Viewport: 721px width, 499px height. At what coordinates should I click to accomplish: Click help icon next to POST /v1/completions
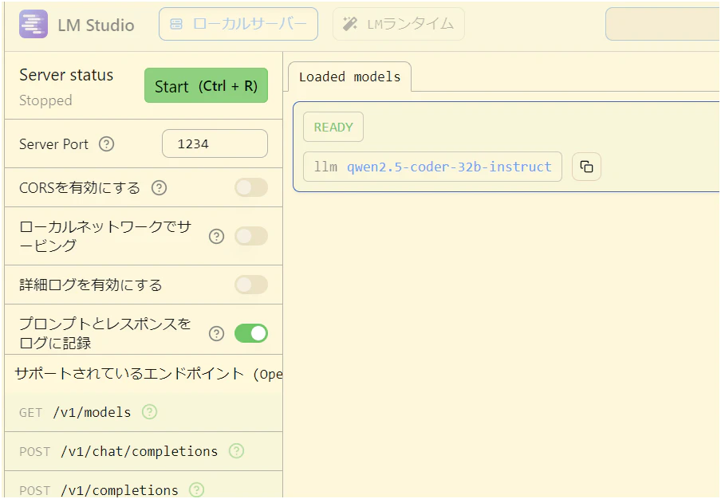[196, 489]
